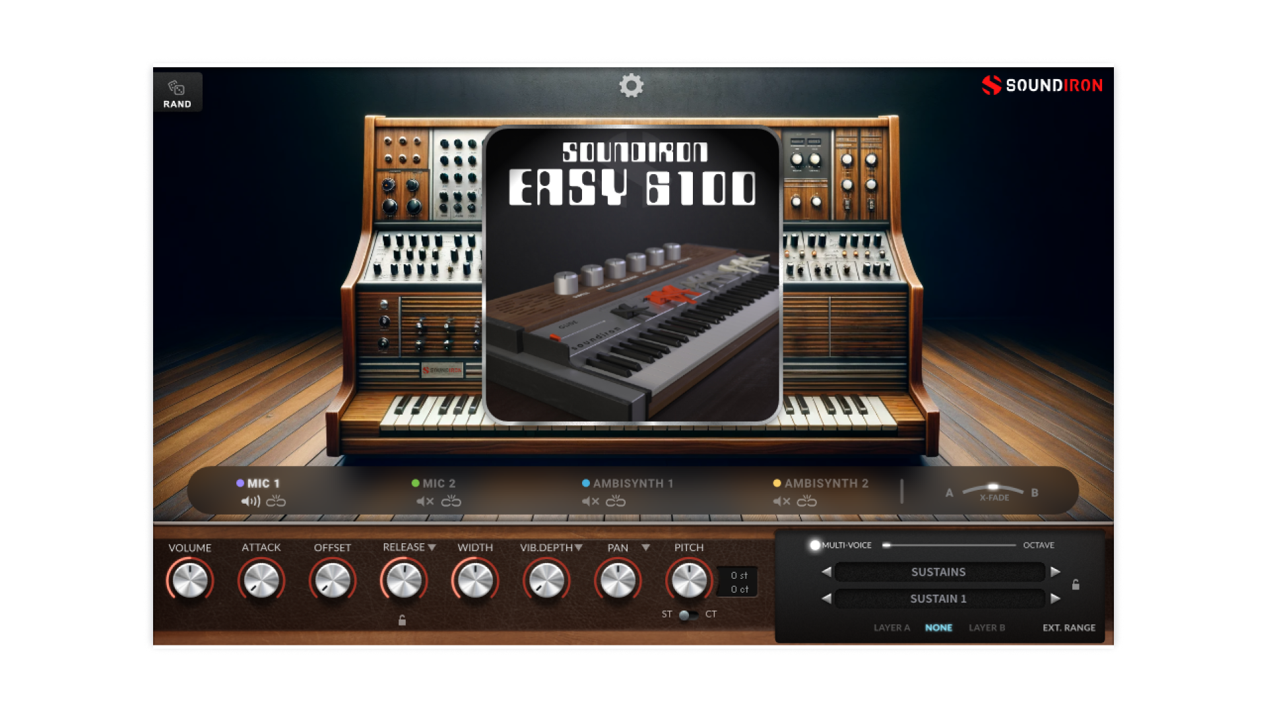Open the Pan dropdown arrow

[x=645, y=547]
